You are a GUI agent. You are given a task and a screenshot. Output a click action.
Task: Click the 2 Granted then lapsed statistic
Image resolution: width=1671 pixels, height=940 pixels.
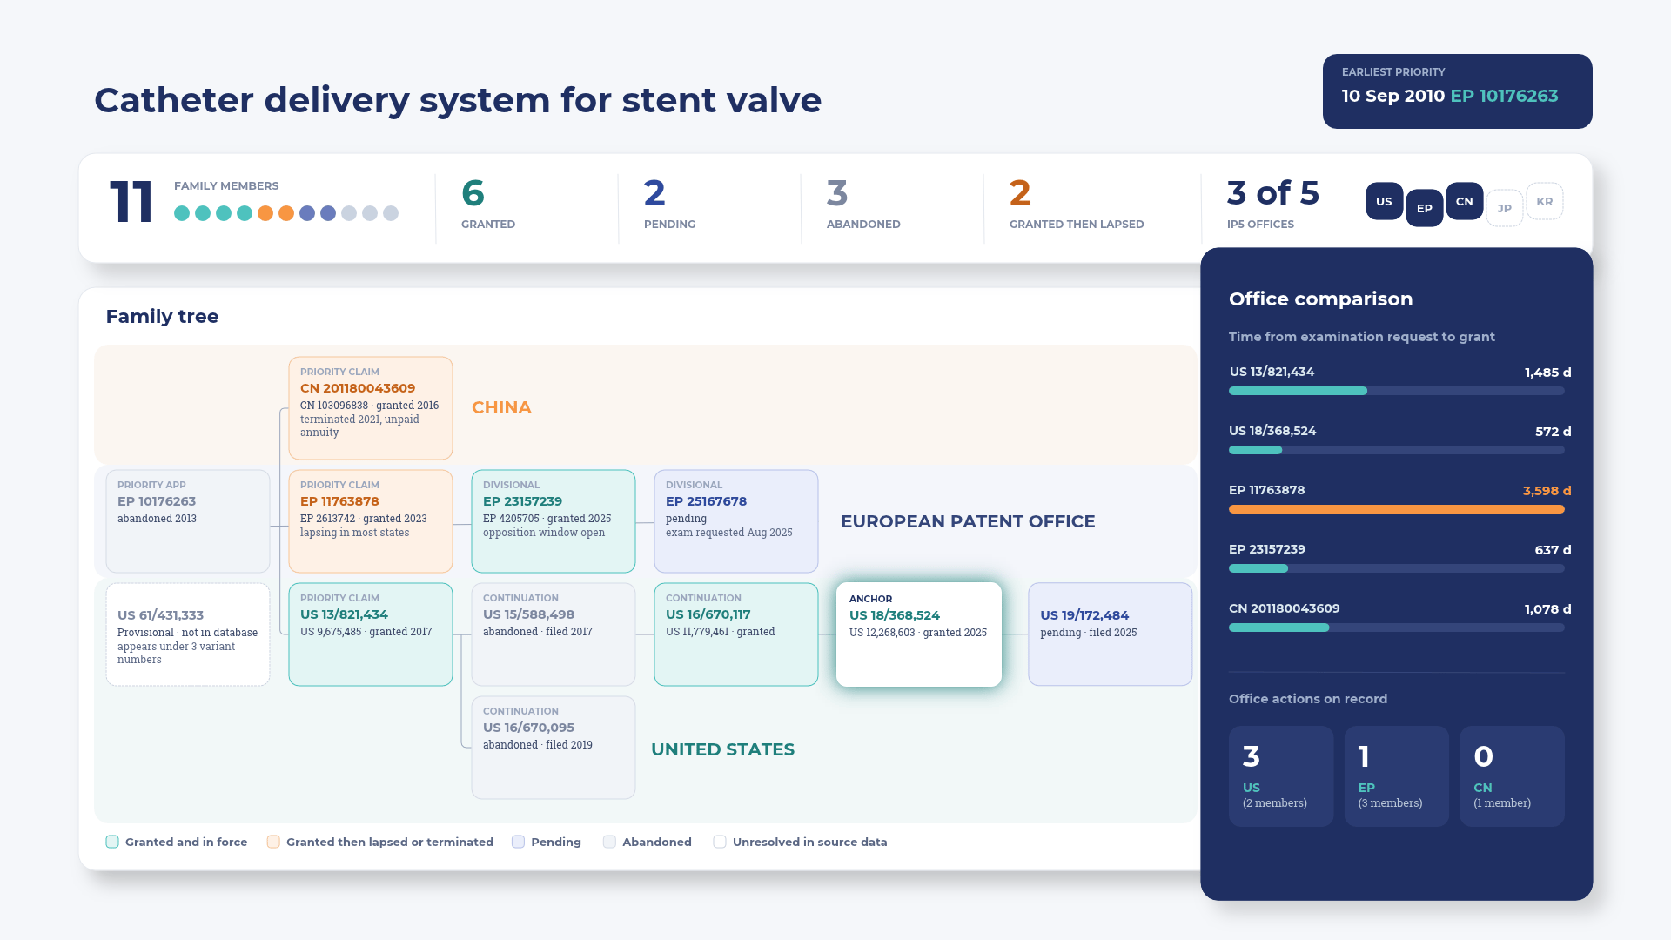(1077, 205)
